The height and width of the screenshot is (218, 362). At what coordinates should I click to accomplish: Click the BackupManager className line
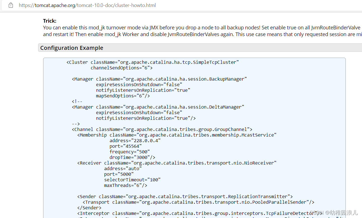pyautogui.click(x=159, y=79)
